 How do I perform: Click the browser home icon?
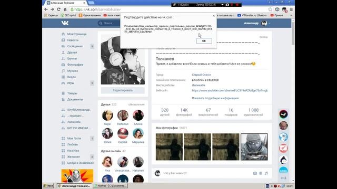tap(65, 9)
